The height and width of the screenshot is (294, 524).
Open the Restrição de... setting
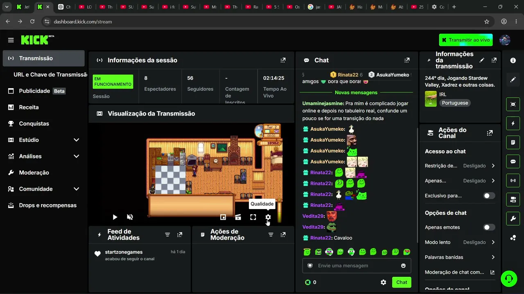click(460, 166)
